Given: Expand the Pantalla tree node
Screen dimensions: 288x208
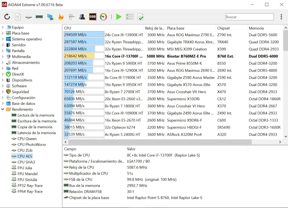Looking at the screenshot, I should click(3, 51).
